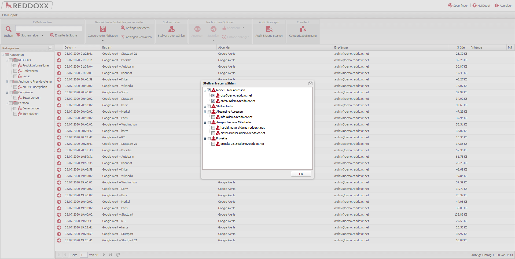This screenshot has height=259, width=515.
Task: Sort by Empfänger column header
Action: pyautogui.click(x=391, y=47)
